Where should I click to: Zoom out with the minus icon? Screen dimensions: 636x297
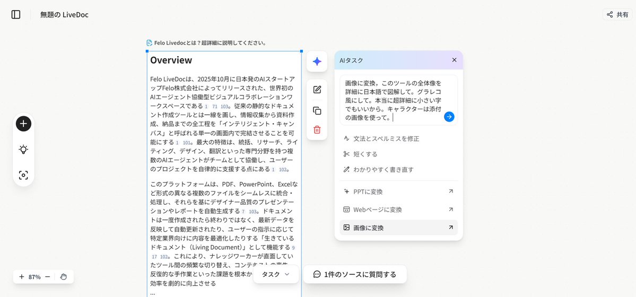[47, 277]
